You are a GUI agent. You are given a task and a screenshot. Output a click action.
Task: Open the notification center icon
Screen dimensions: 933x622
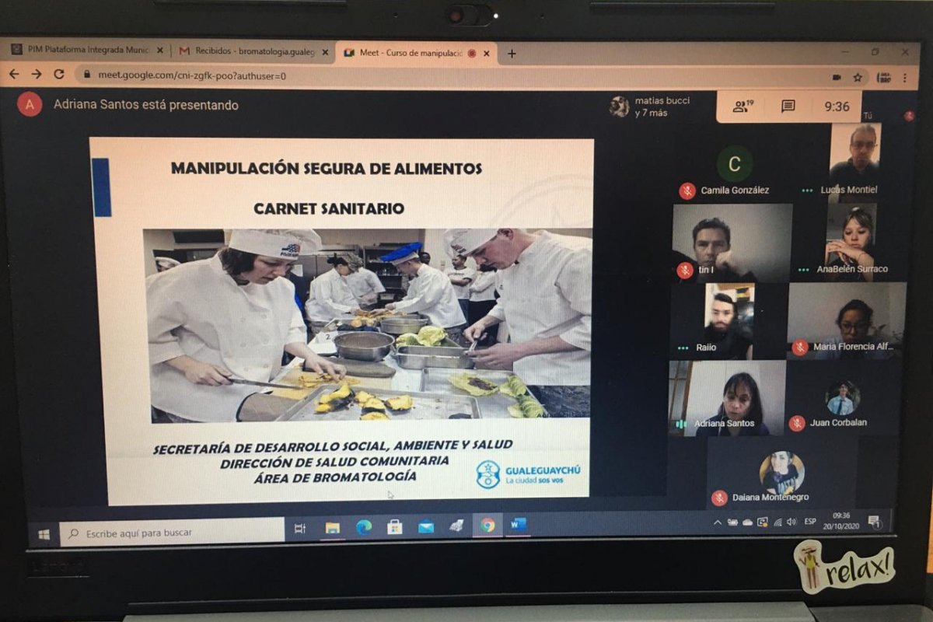pyautogui.click(x=873, y=521)
